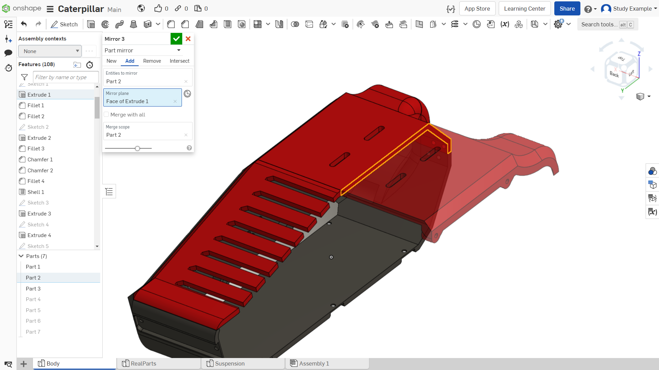Select the Revolve tool icon
659x370 pixels.
pos(105,24)
